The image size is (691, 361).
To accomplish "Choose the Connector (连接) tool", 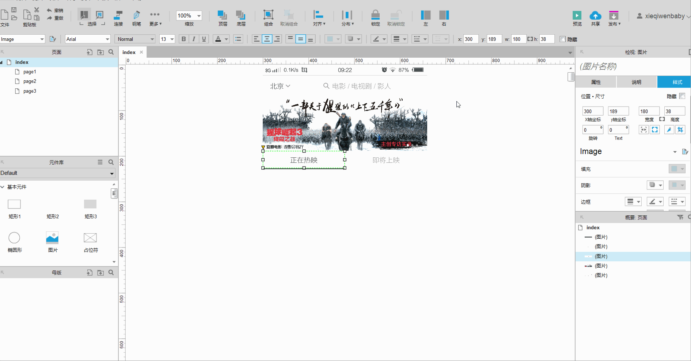I will pyautogui.click(x=118, y=15).
